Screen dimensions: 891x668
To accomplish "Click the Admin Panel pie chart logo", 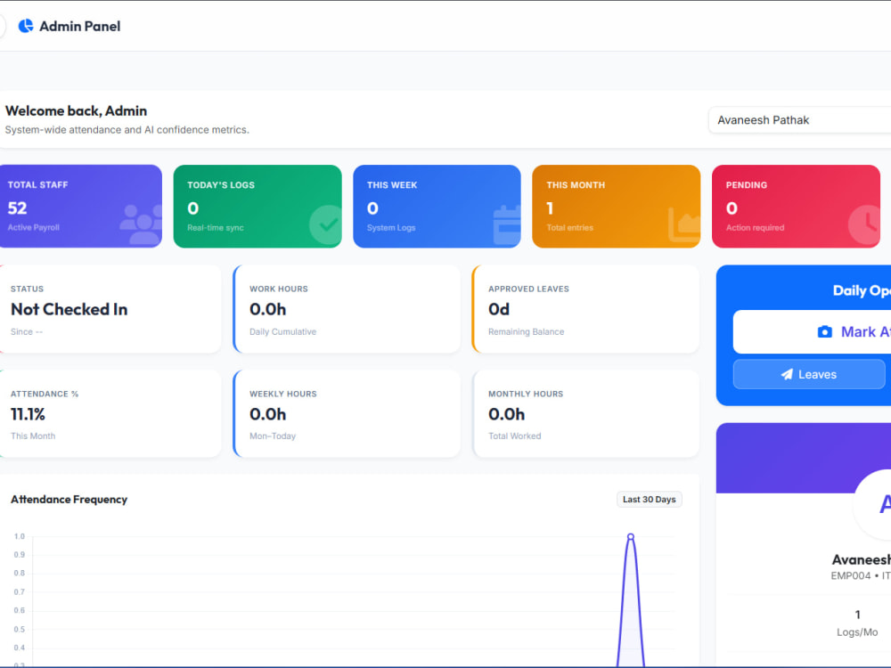I will [26, 26].
